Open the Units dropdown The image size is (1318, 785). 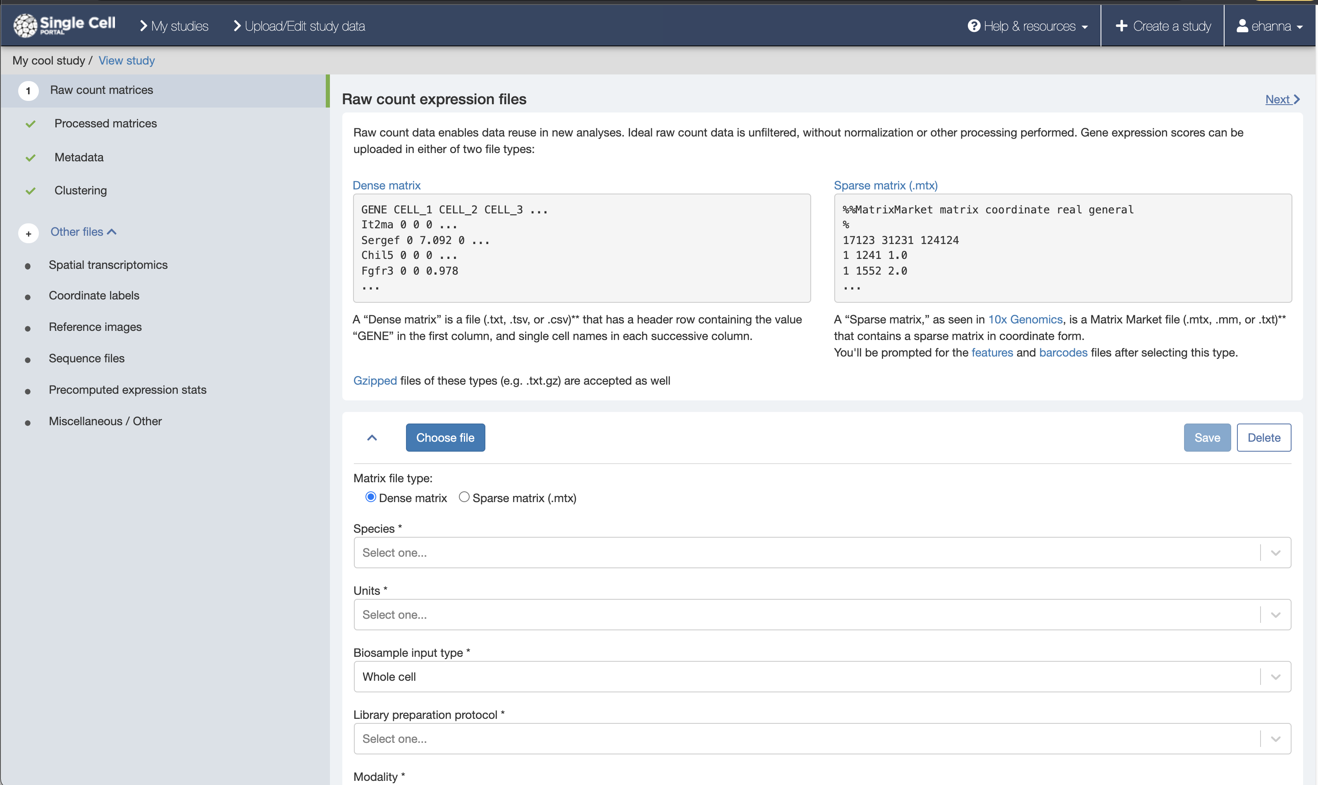coord(822,614)
